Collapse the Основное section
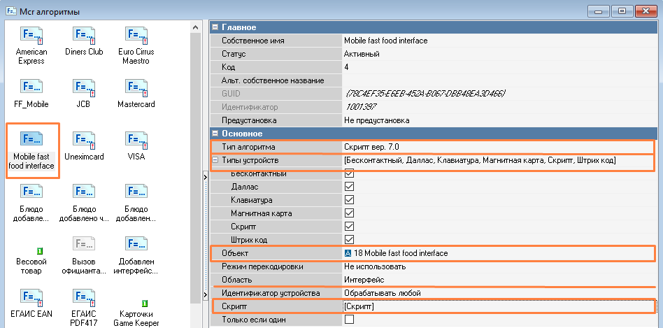Image resolution: width=663 pixels, height=328 pixels. (x=215, y=134)
